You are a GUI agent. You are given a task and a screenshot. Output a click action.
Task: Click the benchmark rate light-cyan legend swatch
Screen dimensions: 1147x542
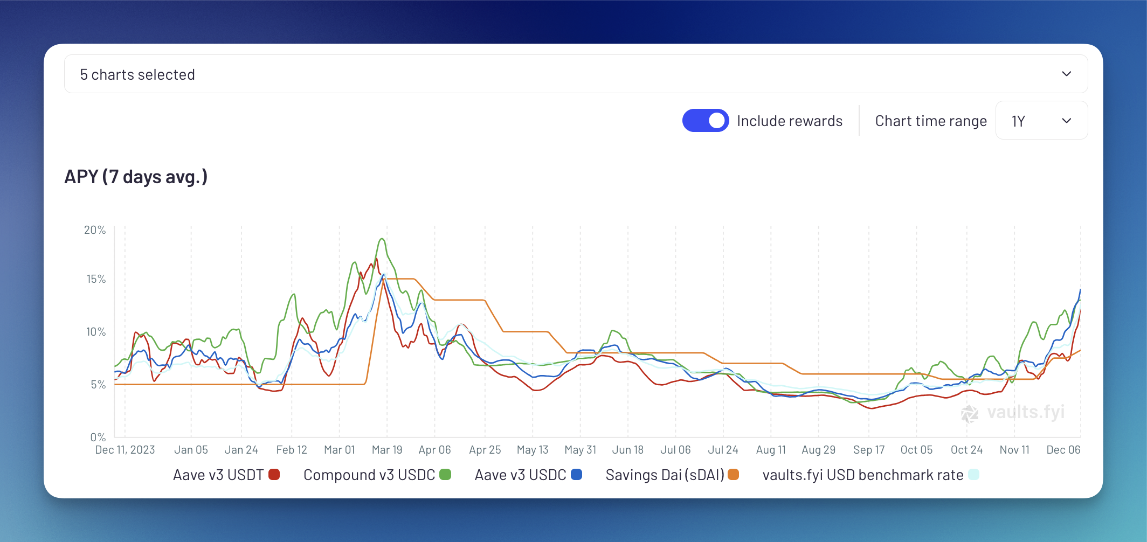(x=973, y=475)
